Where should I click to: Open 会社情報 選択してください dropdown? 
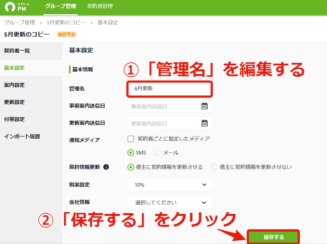pyautogui.click(x=170, y=203)
